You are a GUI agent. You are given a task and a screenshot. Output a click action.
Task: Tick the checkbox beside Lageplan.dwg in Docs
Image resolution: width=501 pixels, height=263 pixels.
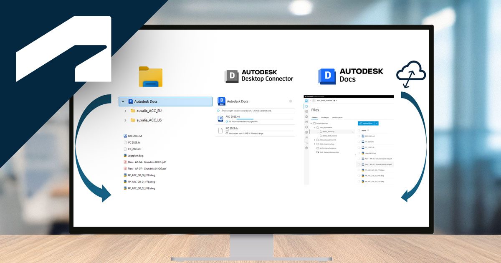[x=359, y=153]
